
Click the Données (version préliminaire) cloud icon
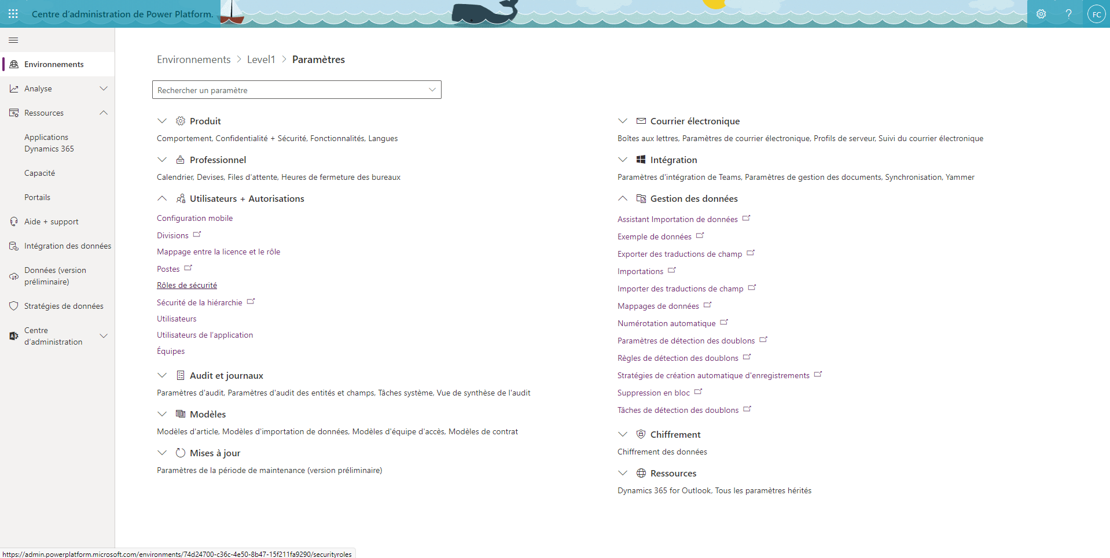click(14, 276)
